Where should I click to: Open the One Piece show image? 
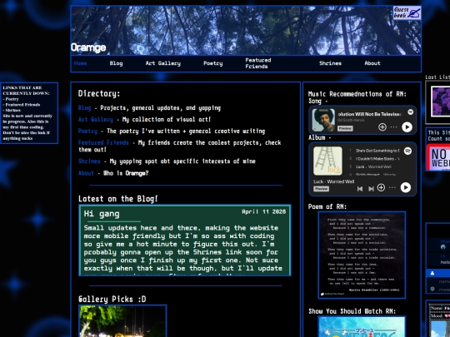click(362, 327)
